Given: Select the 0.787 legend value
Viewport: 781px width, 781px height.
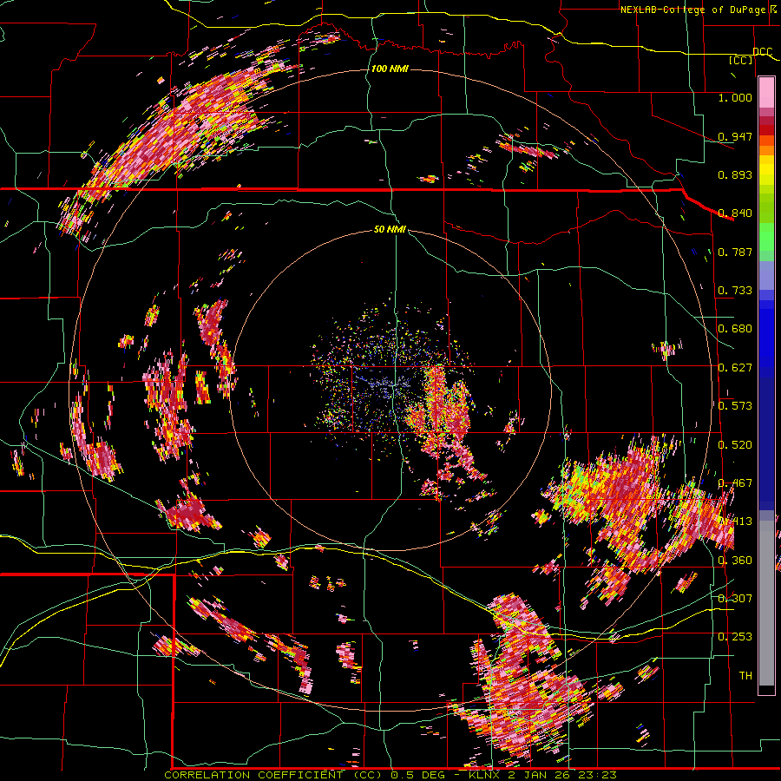Looking at the screenshot, I should tap(735, 252).
